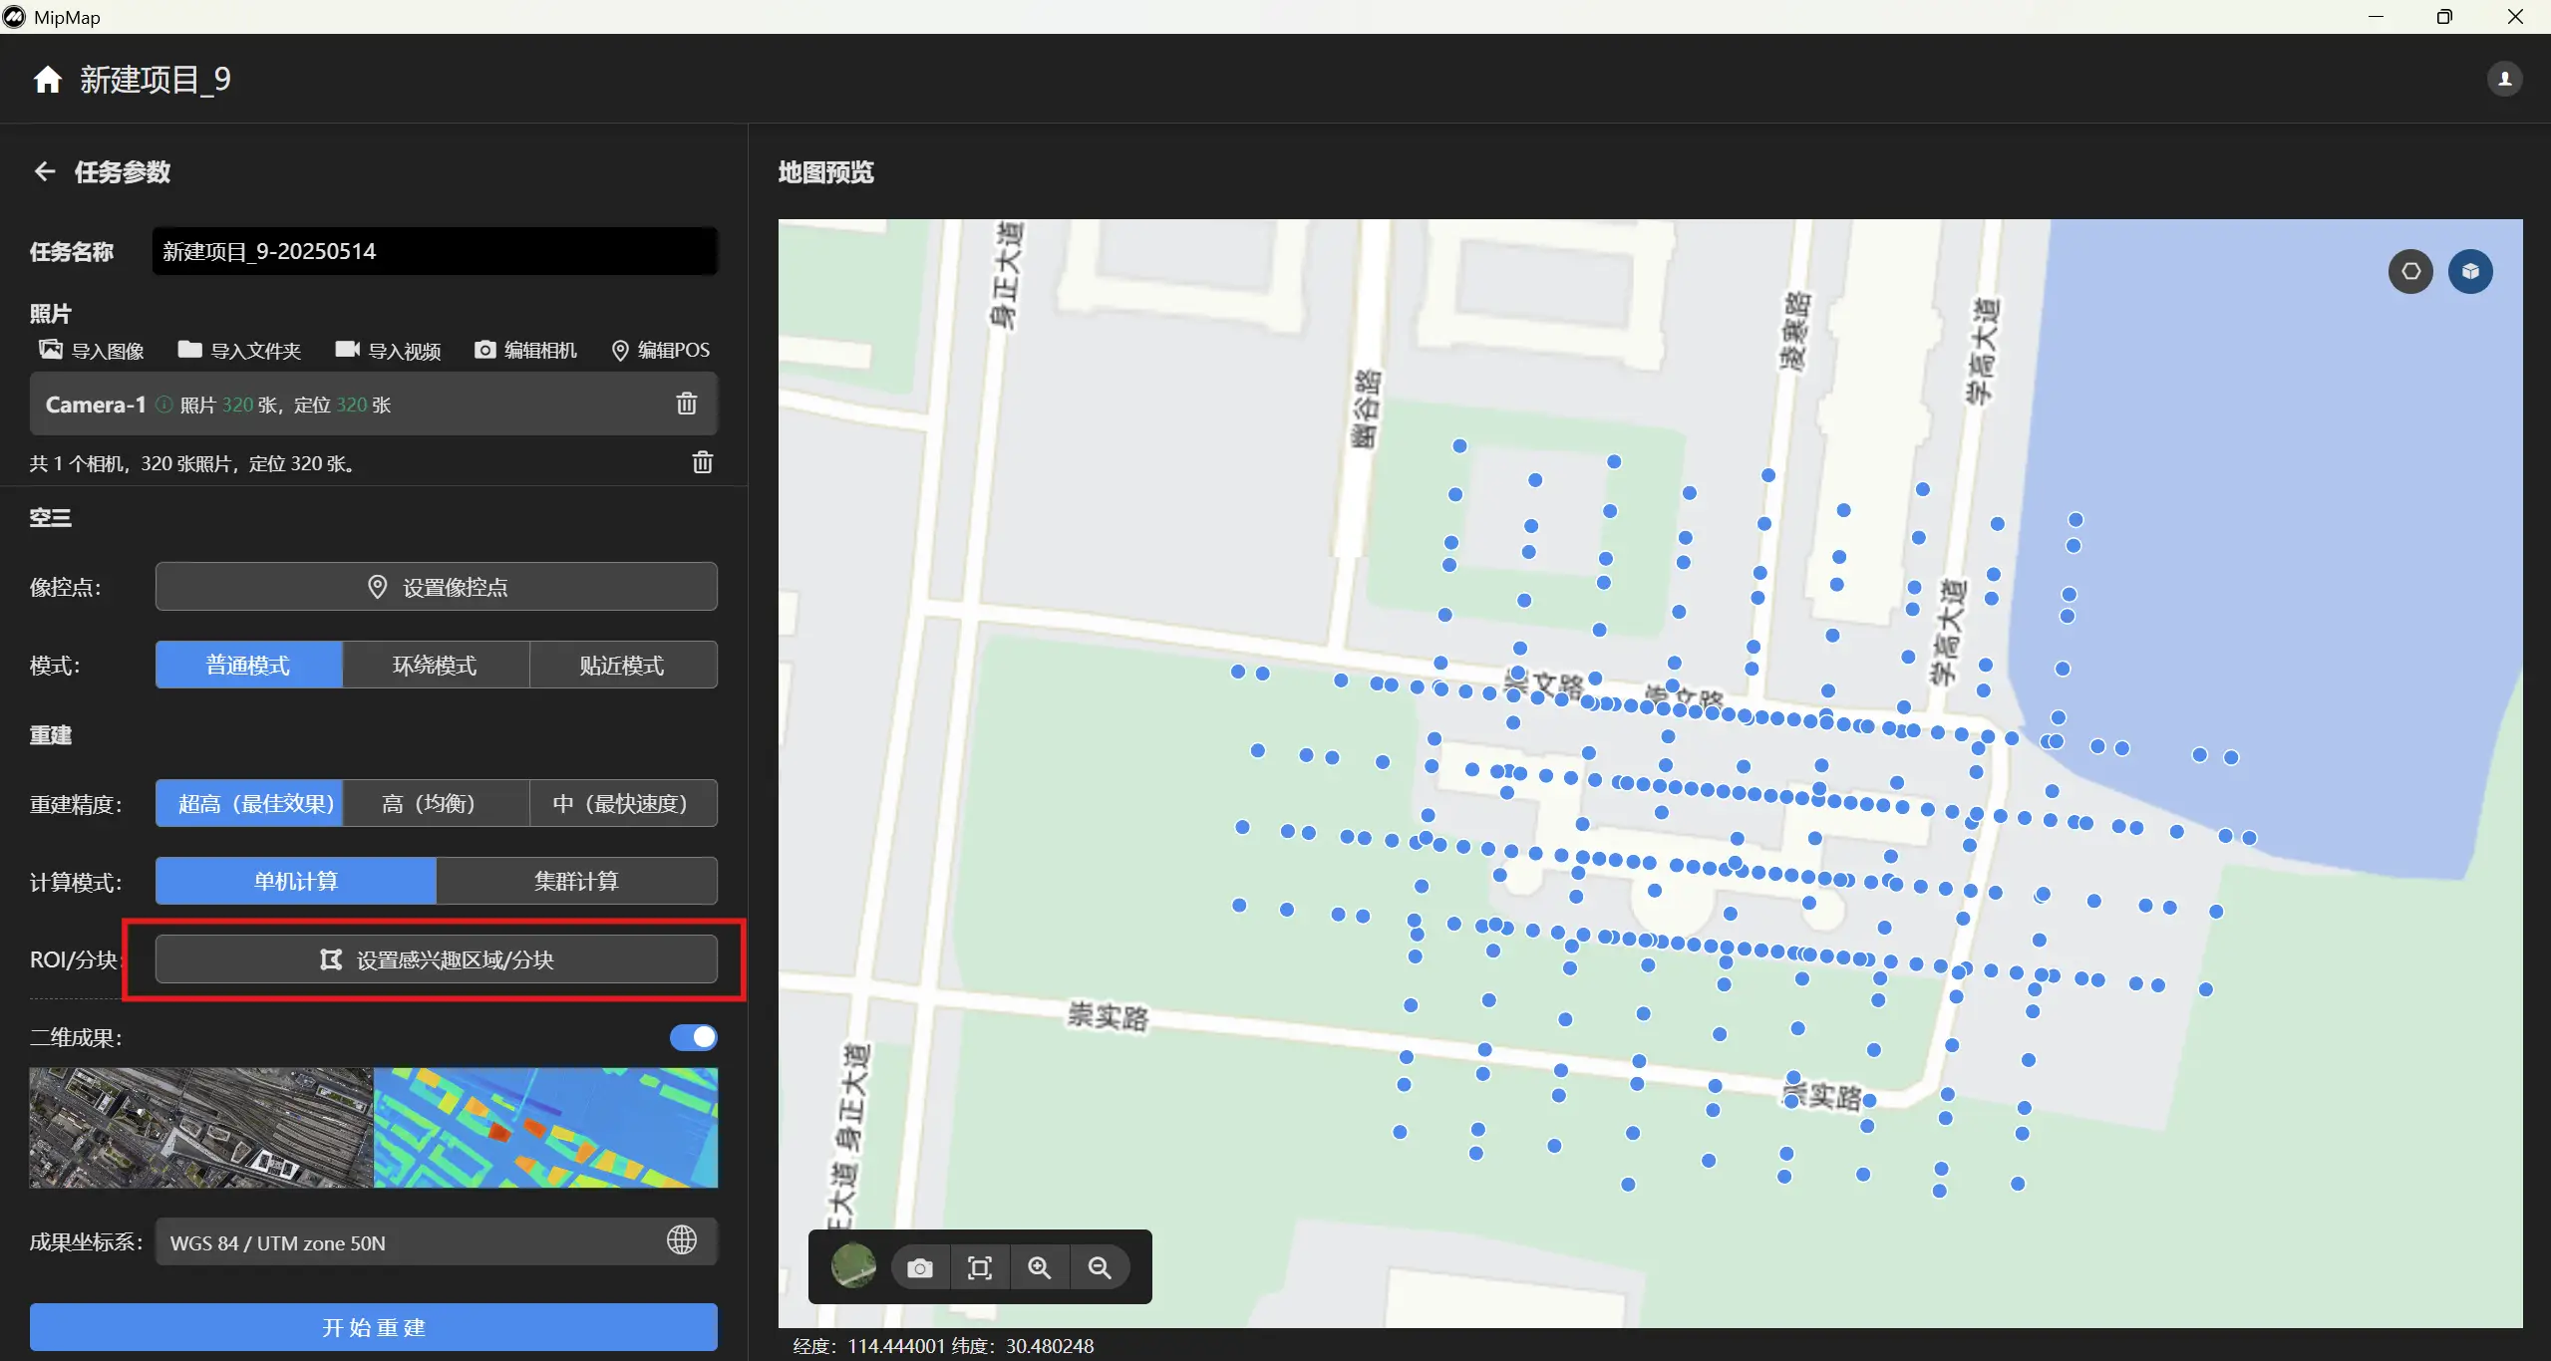Select 集群计算 computation mode
Screen dimensions: 2551x1361
pyautogui.click(x=576, y=881)
